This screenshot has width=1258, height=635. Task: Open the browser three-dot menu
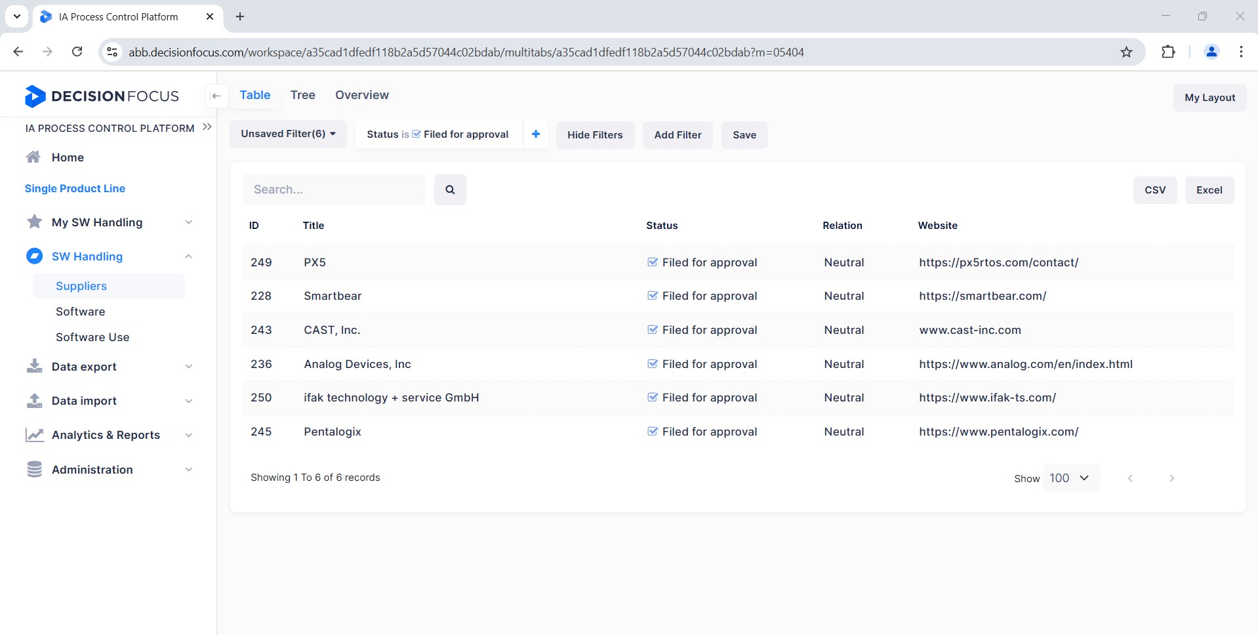[x=1241, y=52]
